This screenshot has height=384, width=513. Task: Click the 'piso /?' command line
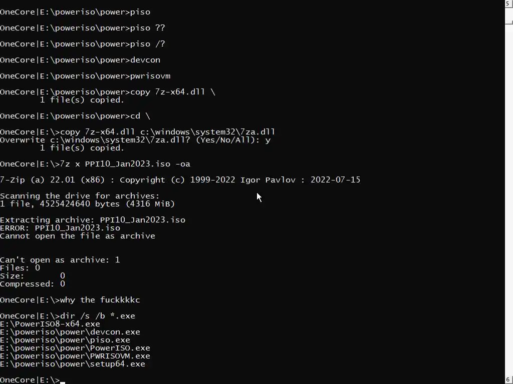click(83, 44)
